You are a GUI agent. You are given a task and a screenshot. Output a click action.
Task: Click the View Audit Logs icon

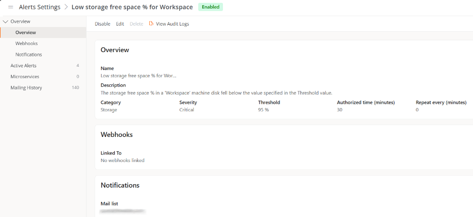(x=151, y=24)
